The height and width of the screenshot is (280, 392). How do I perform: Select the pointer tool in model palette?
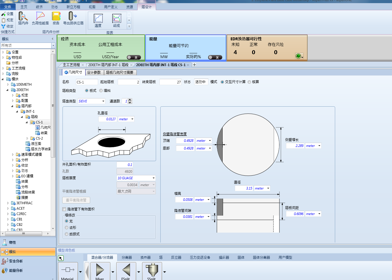pos(61,258)
